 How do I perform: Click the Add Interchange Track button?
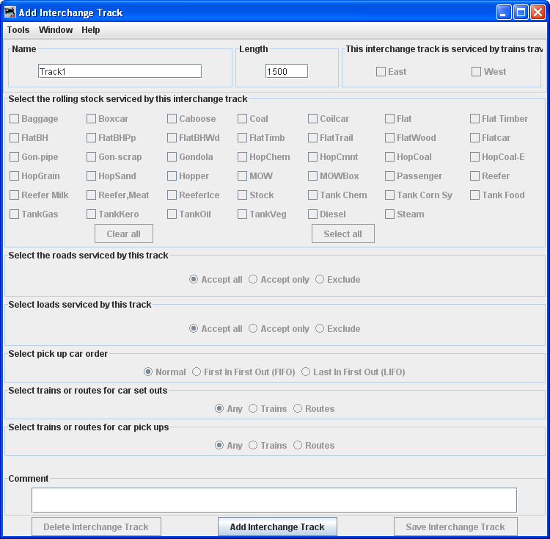276,527
